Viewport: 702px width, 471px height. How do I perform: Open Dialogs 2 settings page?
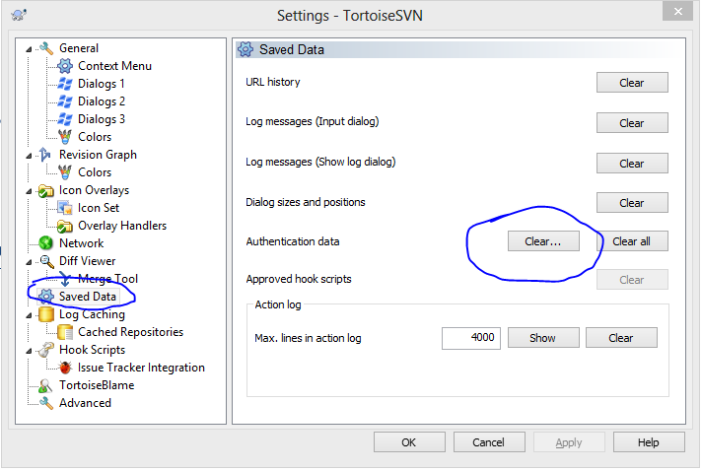click(x=102, y=101)
